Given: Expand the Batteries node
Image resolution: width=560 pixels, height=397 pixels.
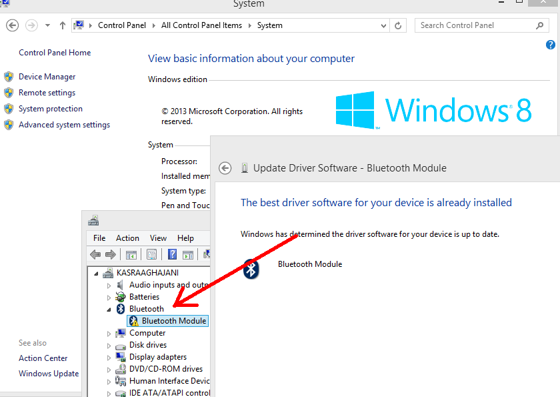Looking at the screenshot, I should [109, 298].
